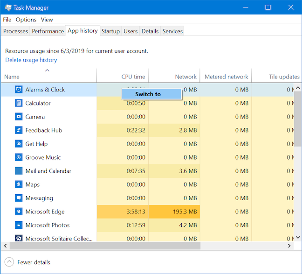302x274 pixels.
Task: Select the Calculator row name
Action: click(38, 103)
